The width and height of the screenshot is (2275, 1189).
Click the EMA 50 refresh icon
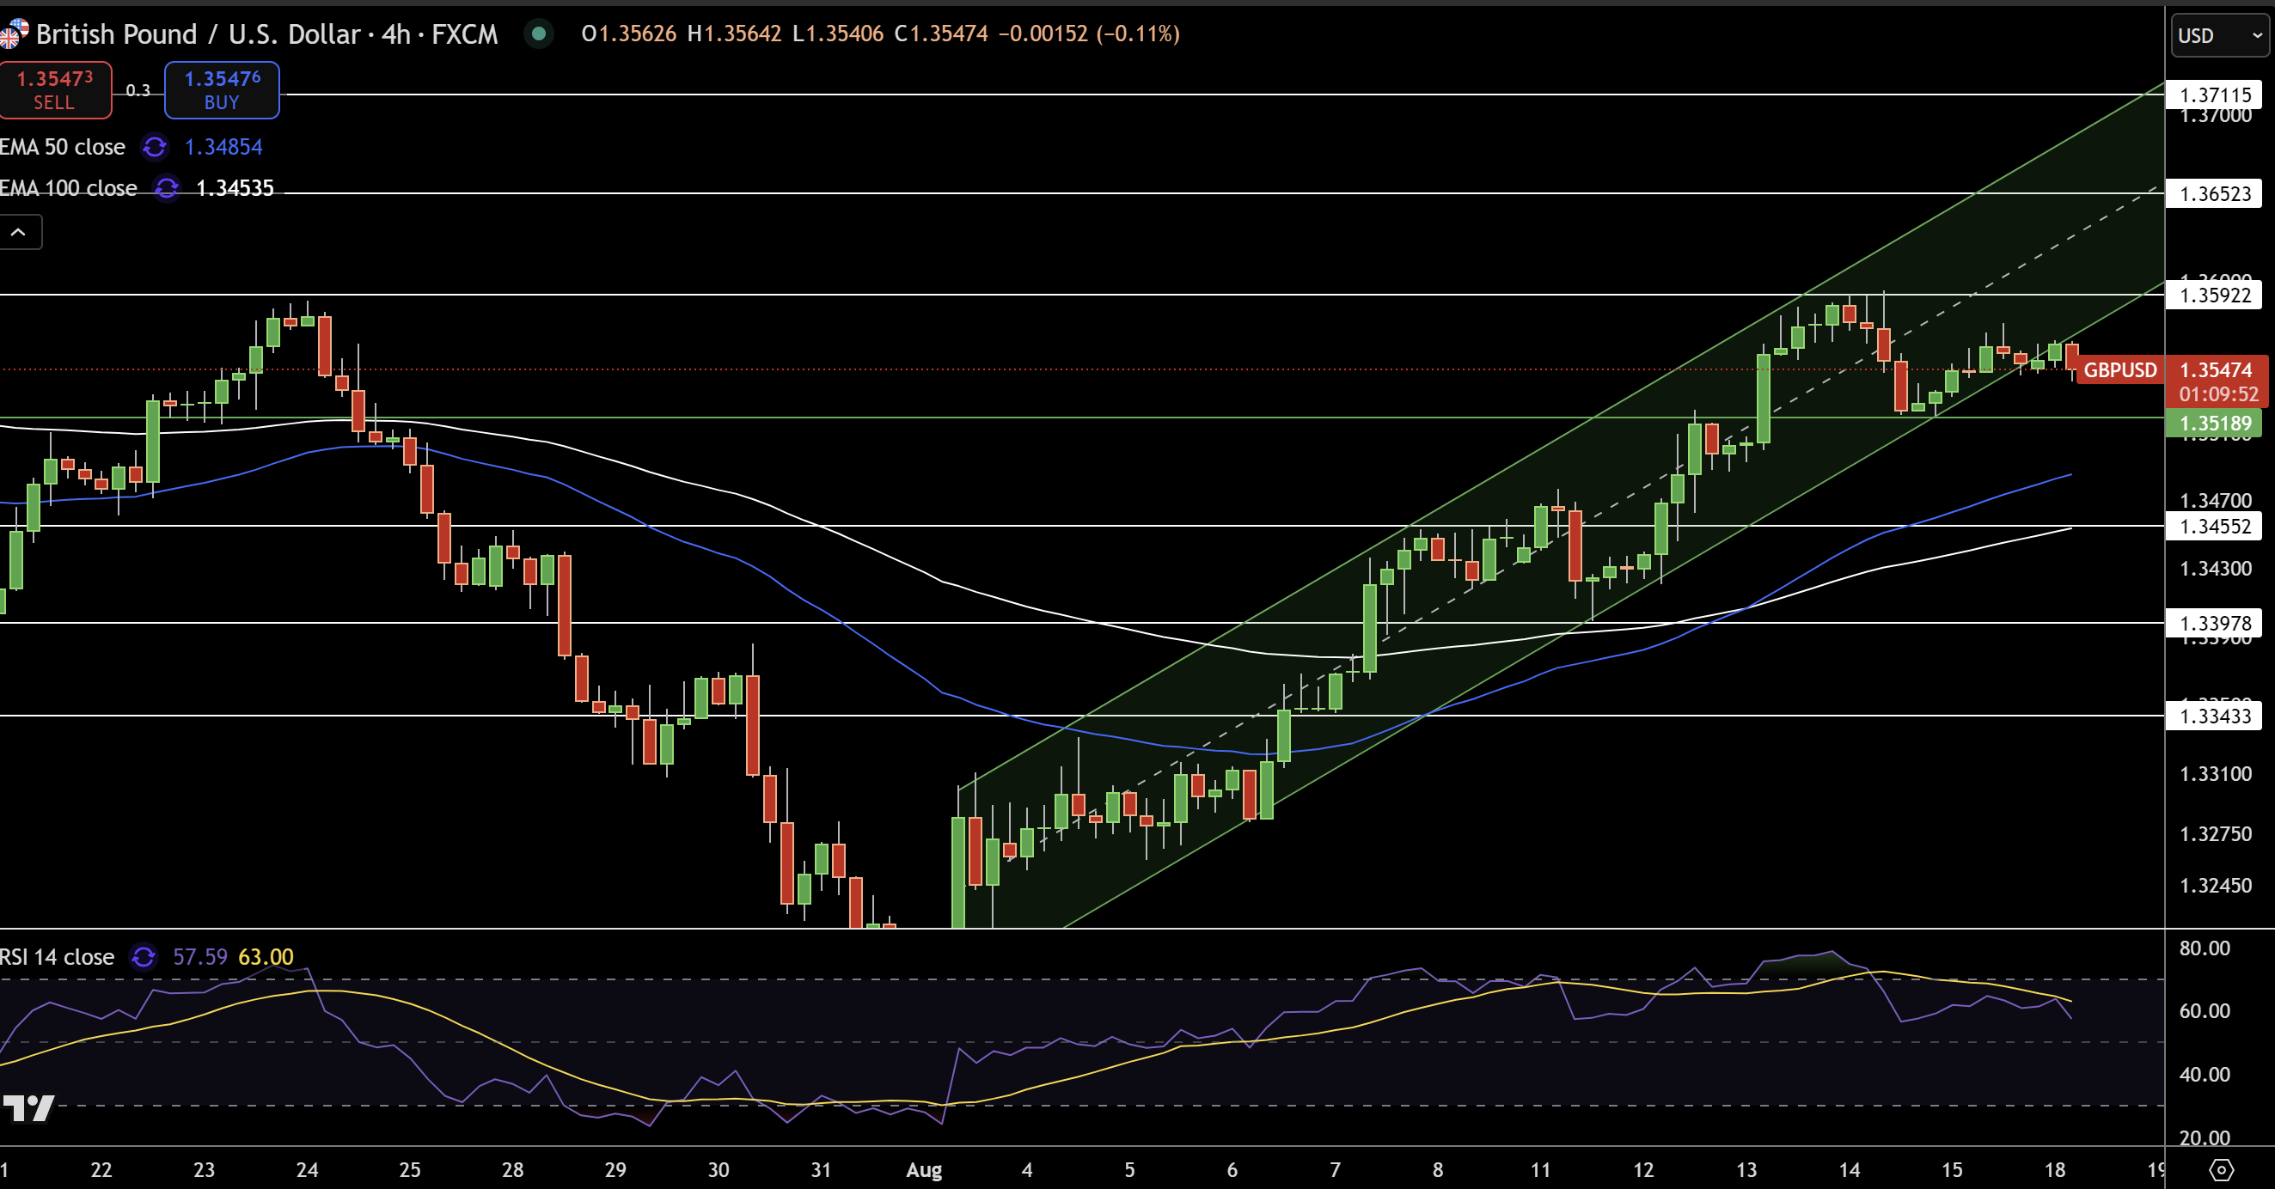coord(155,147)
